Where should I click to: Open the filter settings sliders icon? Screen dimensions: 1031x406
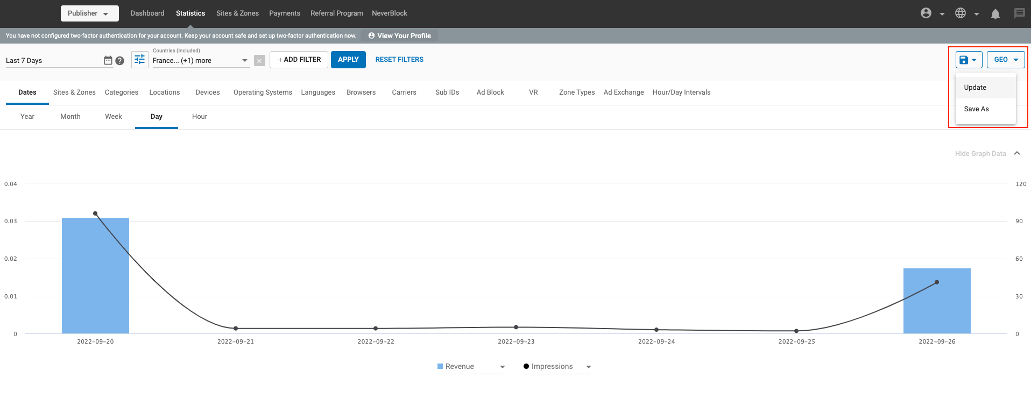click(139, 60)
